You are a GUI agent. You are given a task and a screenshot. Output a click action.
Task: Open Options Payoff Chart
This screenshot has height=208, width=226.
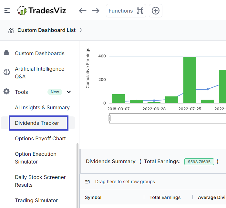(40, 138)
